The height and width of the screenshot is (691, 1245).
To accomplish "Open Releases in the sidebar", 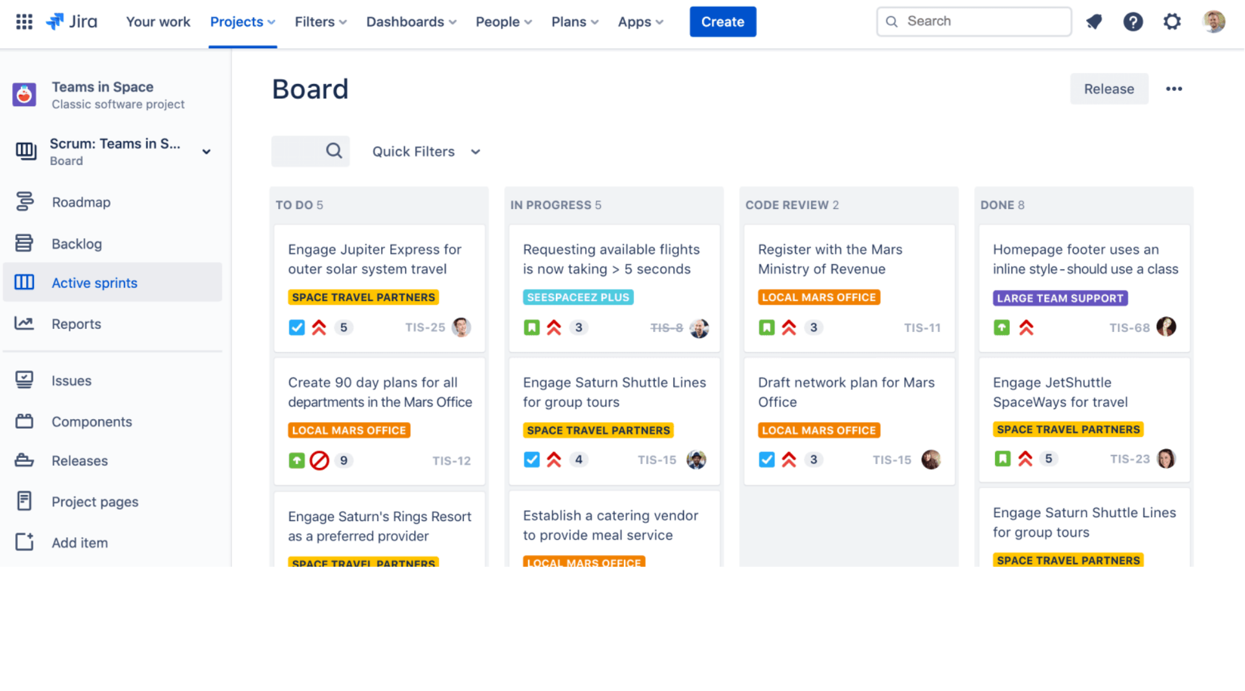I will 80,460.
